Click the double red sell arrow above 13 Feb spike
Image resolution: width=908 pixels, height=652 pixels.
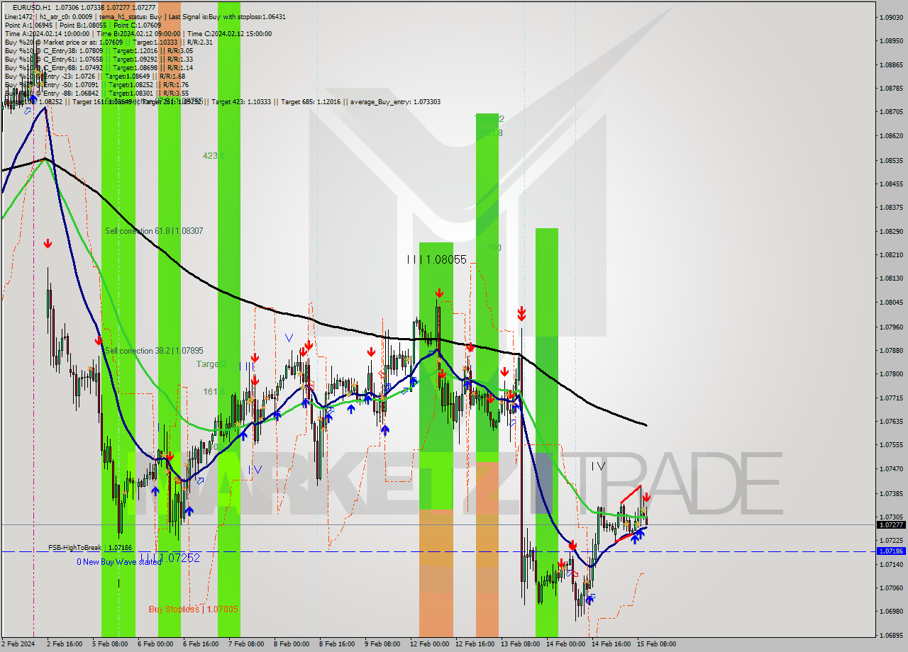point(521,313)
